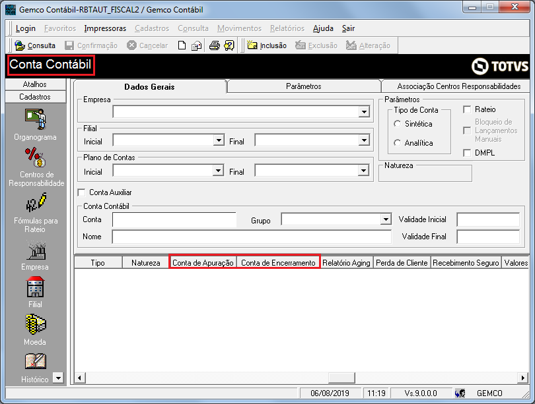Click the scrollbar left arrow

(80, 378)
